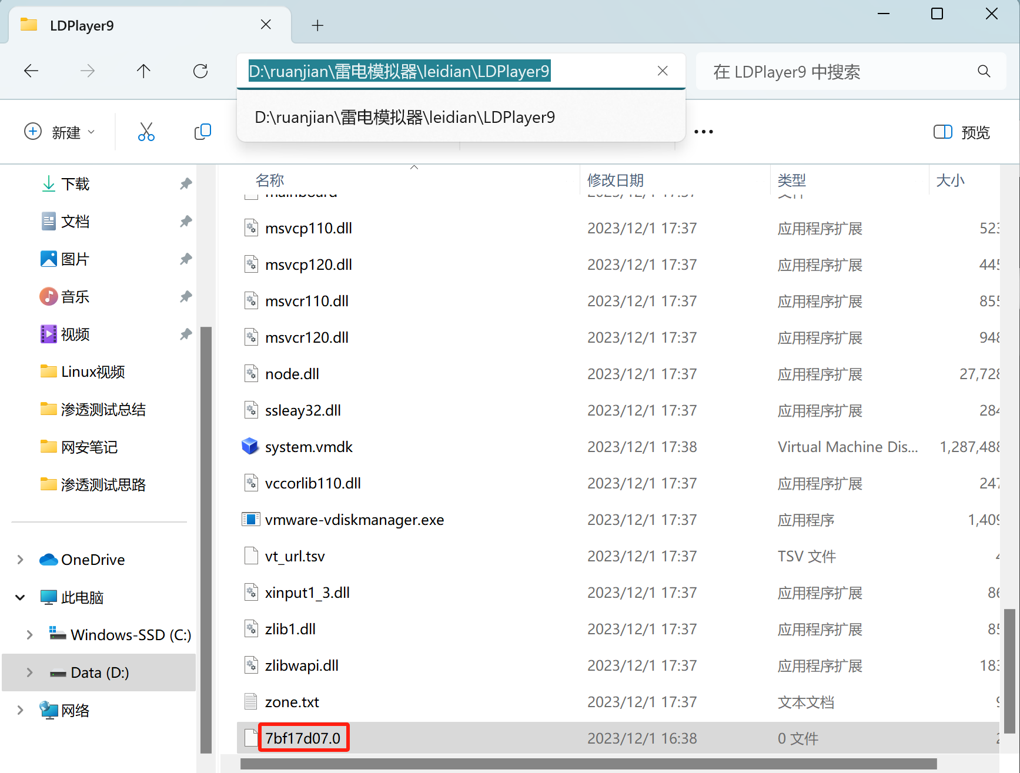Unpin 文档 using its pin icon

[186, 222]
